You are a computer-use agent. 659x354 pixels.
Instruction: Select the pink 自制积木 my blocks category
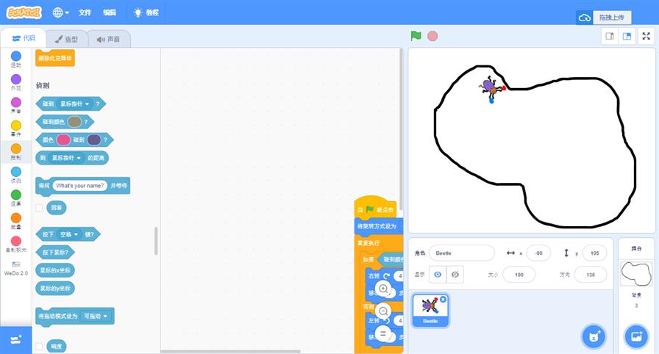[16, 244]
